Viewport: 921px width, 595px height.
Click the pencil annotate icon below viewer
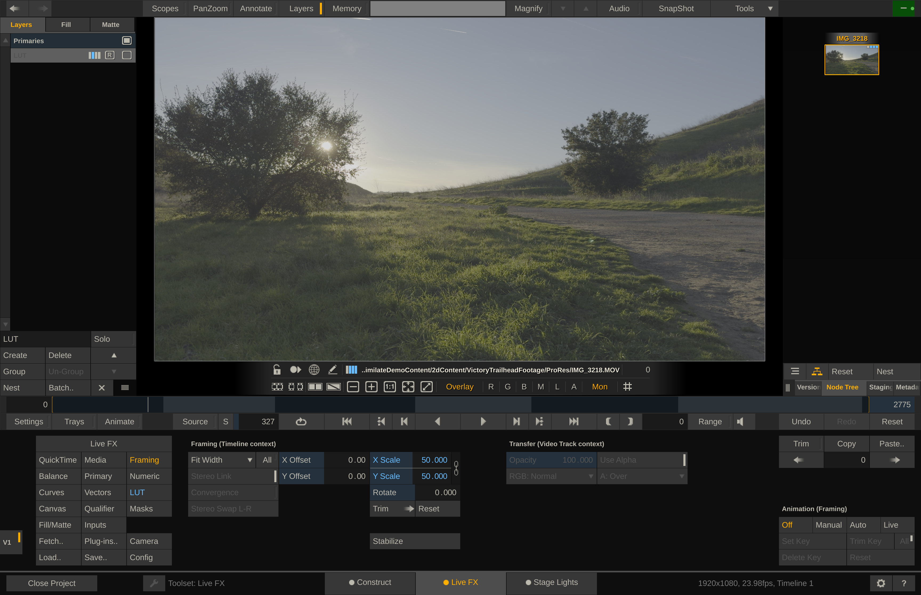pyautogui.click(x=332, y=370)
